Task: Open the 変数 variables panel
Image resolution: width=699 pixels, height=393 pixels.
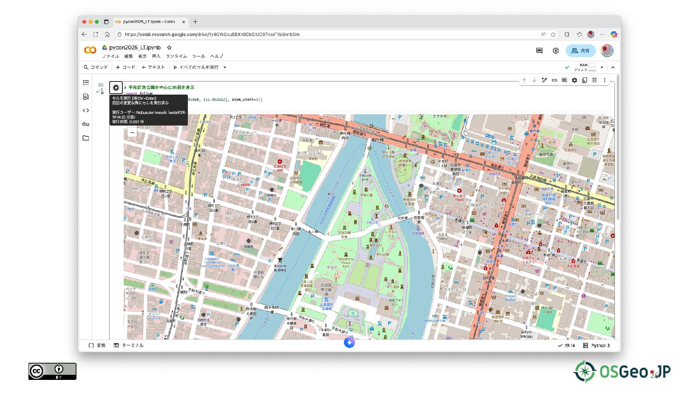Action: click(97, 345)
